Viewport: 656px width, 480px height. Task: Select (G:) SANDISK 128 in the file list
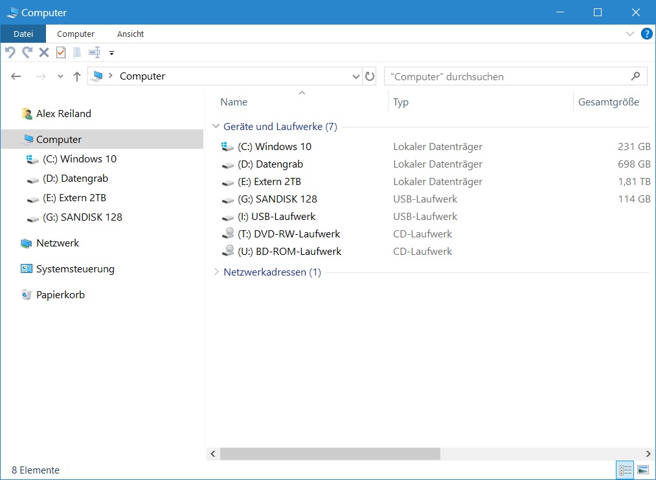277,199
